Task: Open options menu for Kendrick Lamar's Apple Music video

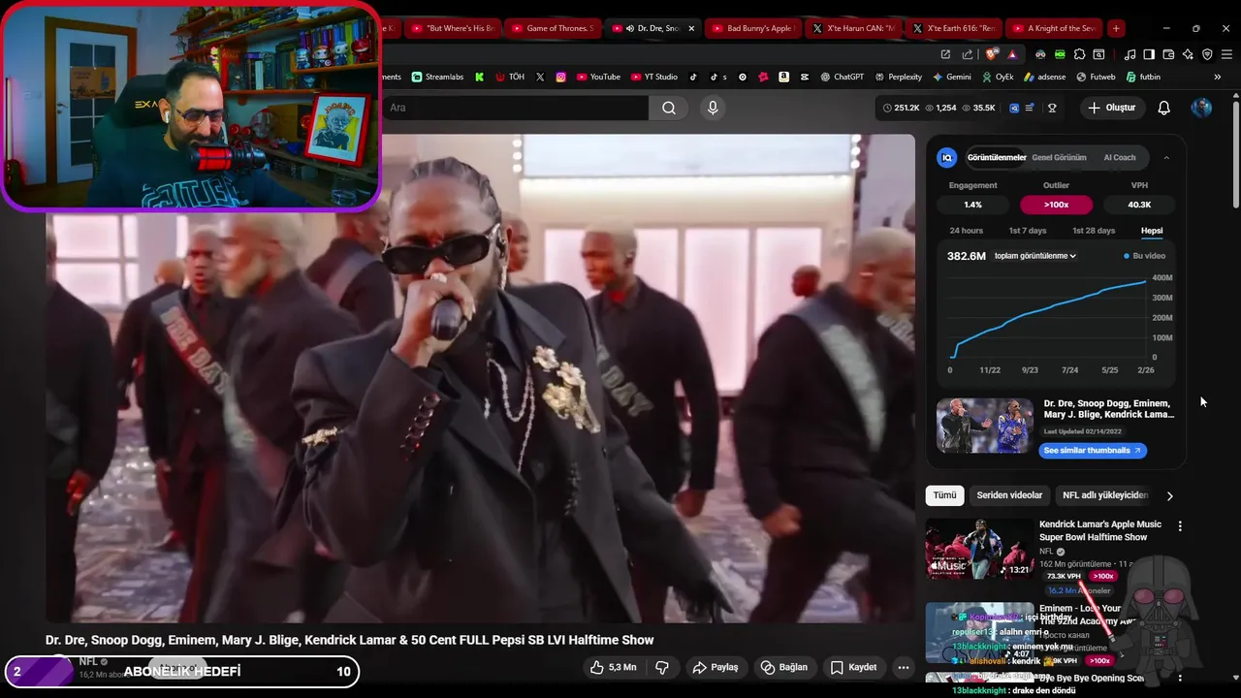Action: (1180, 526)
